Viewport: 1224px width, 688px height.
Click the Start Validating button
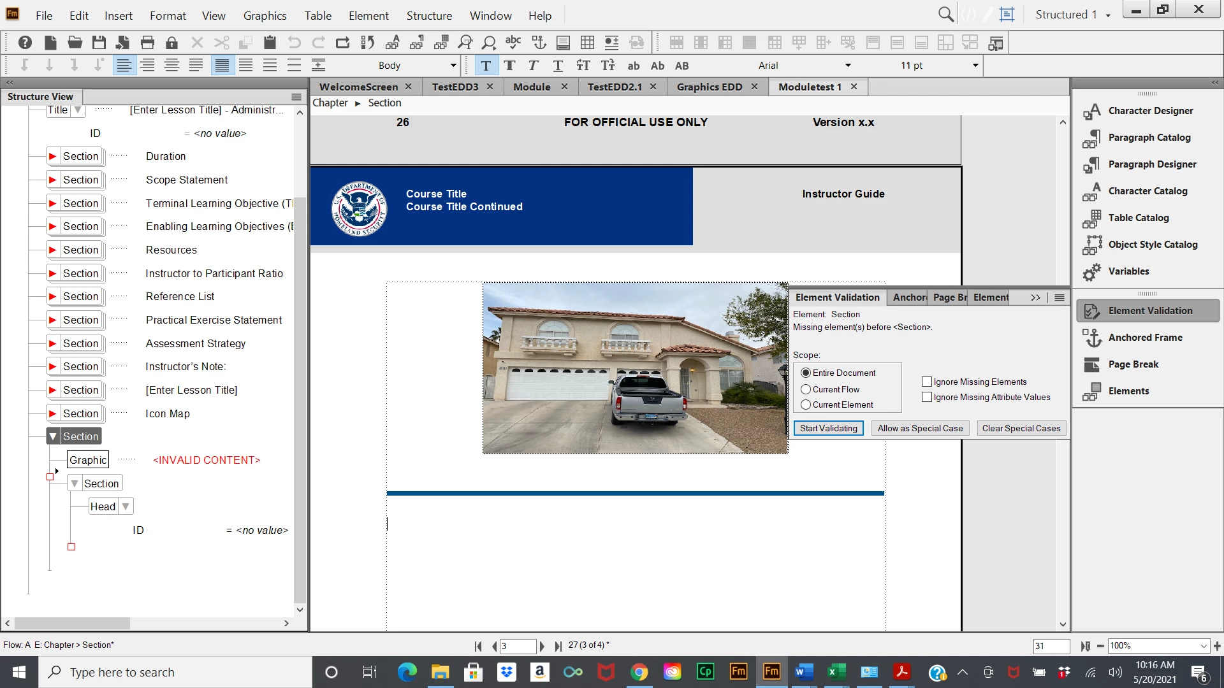tap(828, 428)
